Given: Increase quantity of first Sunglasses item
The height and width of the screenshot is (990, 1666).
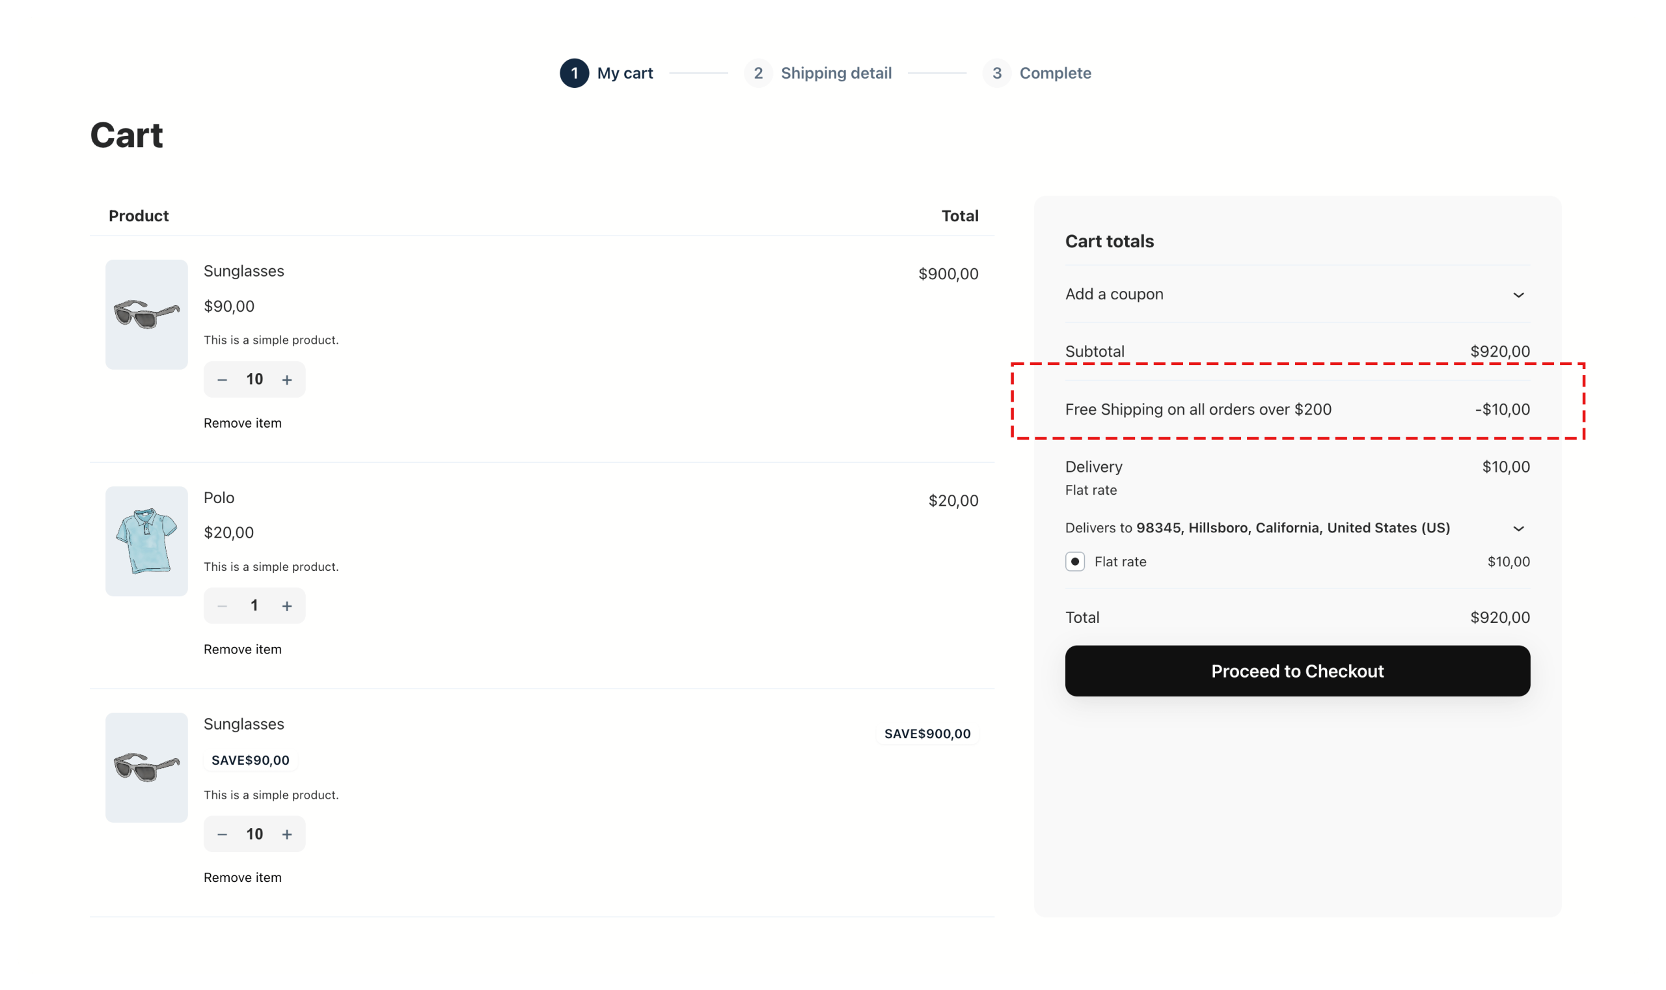Looking at the screenshot, I should [287, 379].
